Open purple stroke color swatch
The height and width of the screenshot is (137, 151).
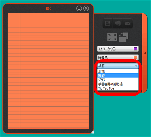coord(135,49)
